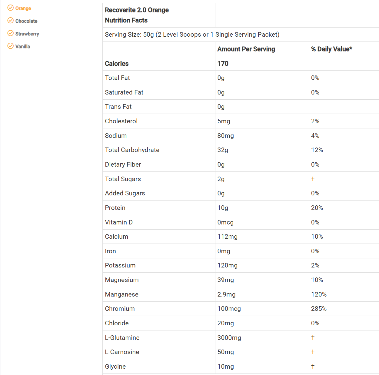Click the Manganese row label

click(x=121, y=294)
